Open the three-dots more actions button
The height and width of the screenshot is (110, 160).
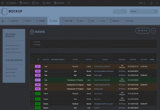[153, 31]
